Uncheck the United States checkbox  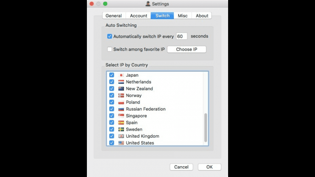pyautogui.click(x=112, y=143)
